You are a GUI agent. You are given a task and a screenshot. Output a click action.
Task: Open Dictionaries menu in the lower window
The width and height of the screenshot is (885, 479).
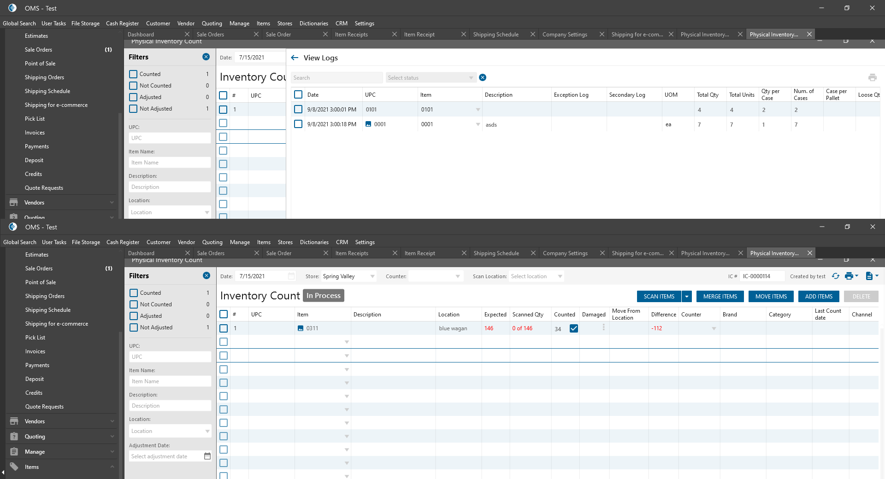coord(314,242)
